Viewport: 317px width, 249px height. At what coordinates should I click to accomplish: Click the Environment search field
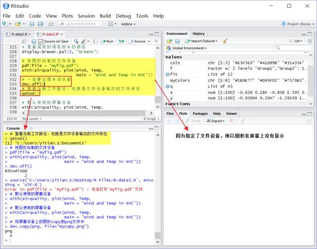pos(293,48)
